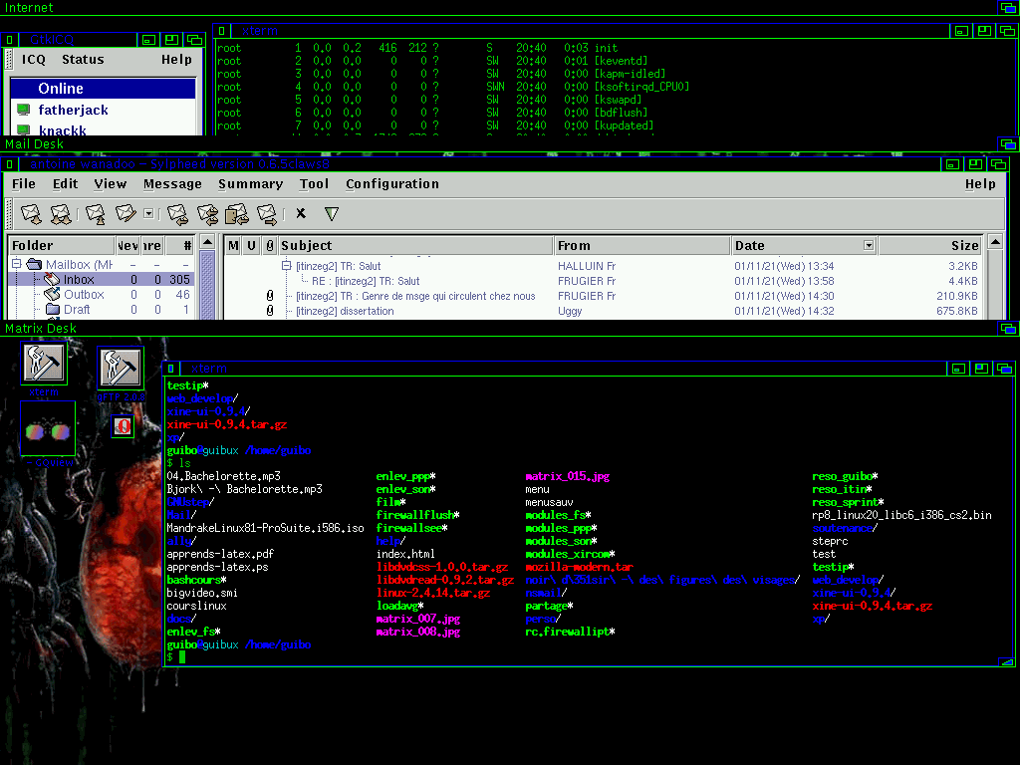Click the Matrix Desk switch icon
This screenshot has width=1020, height=765.
coord(1008,329)
